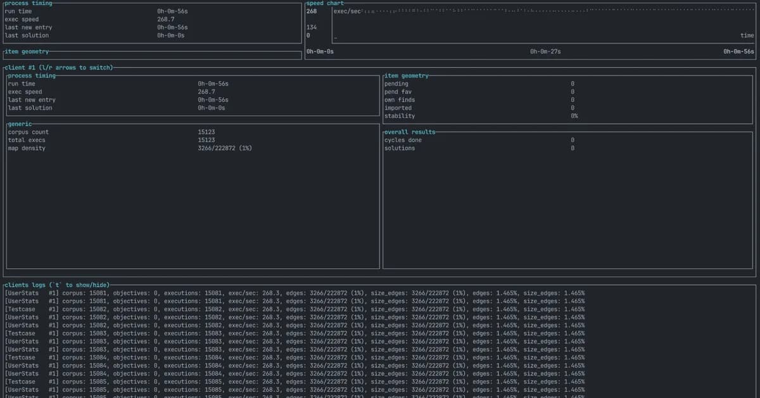Expand the item geometry panel

pyautogui.click(x=28, y=51)
